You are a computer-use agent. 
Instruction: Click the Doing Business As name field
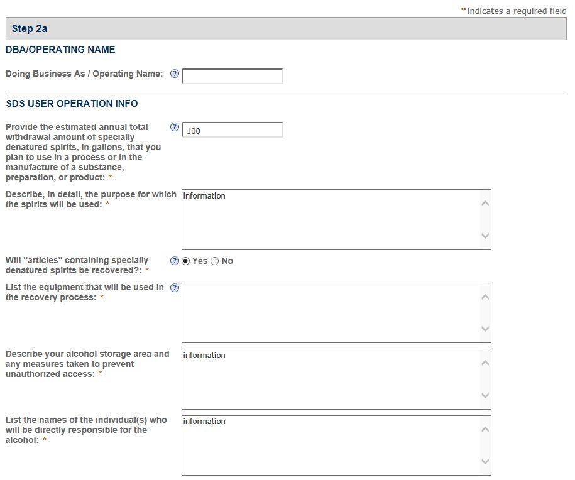(x=232, y=76)
